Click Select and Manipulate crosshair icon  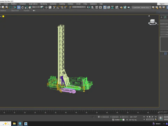[x=46, y=7]
